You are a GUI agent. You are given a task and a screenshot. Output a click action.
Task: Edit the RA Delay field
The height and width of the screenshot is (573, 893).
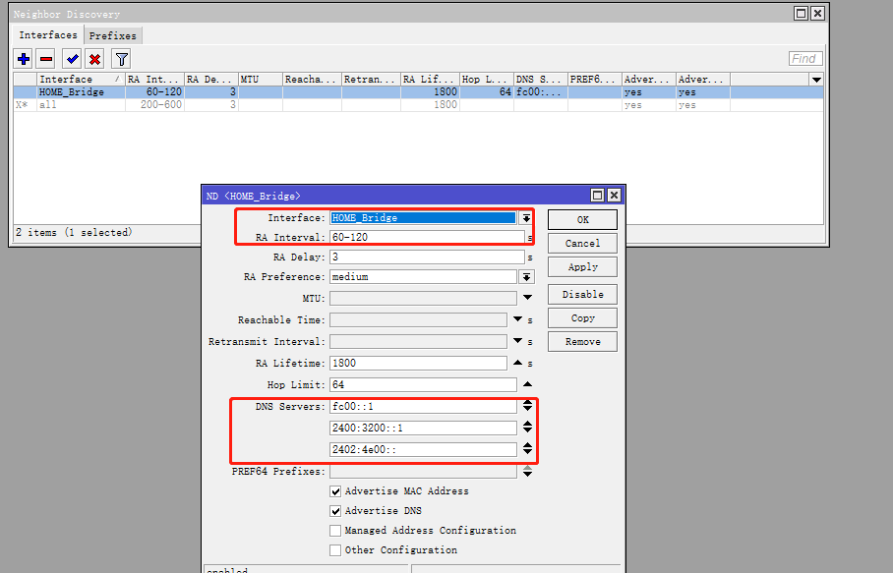tap(427, 258)
